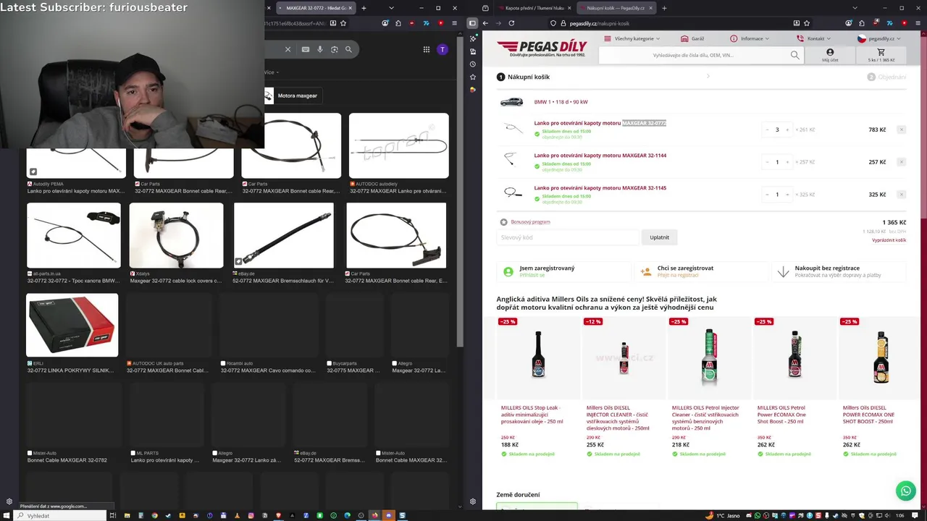Open WhatsApp chat bubble

[905, 491]
